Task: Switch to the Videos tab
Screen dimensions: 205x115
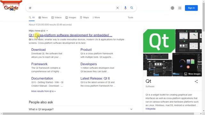Action: coord(56,18)
